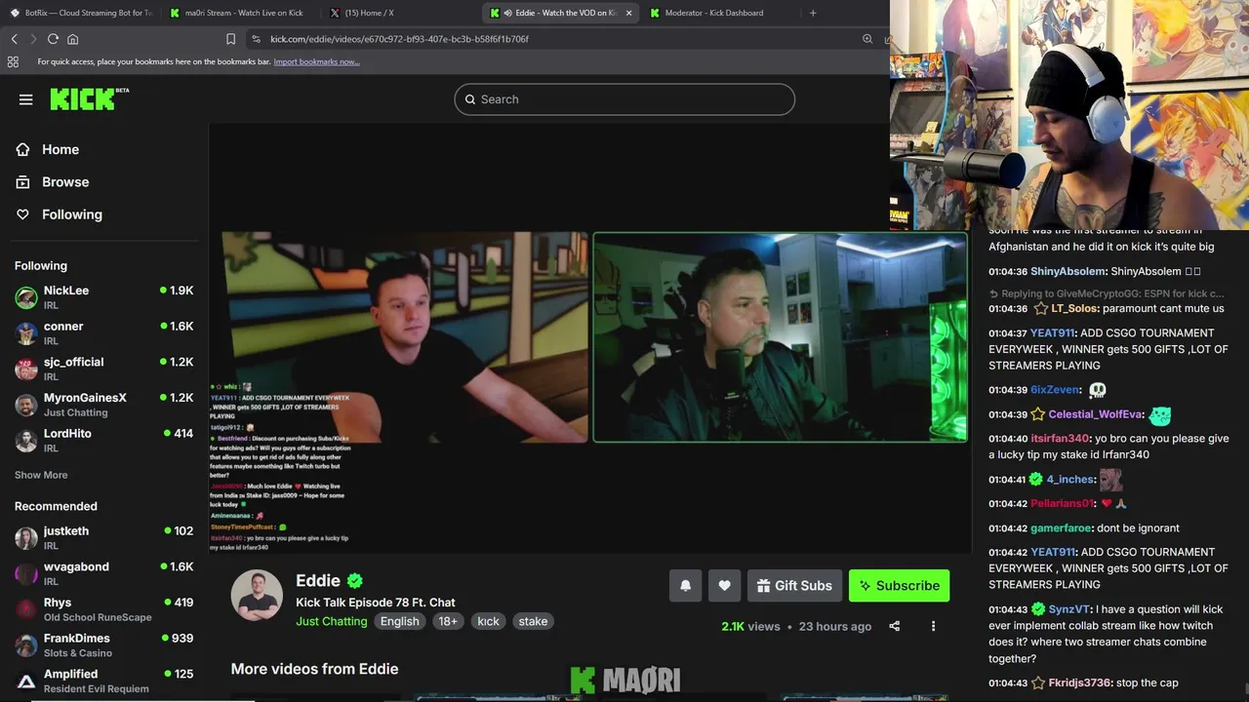Select the 18+ tag
Image resolution: width=1249 pixels, height=702 pixels.
448,621
